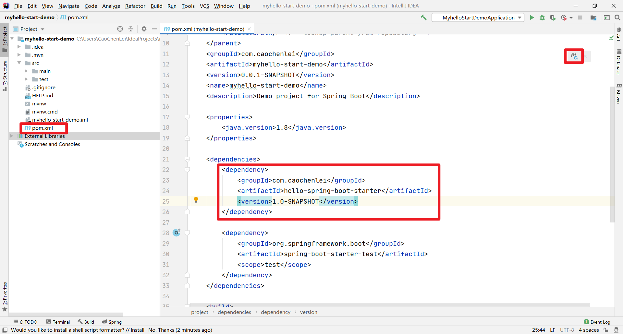Collapse the myhello-start-demo root node
The width and height of the screenshot is (623, 334).
coord(12,39)
